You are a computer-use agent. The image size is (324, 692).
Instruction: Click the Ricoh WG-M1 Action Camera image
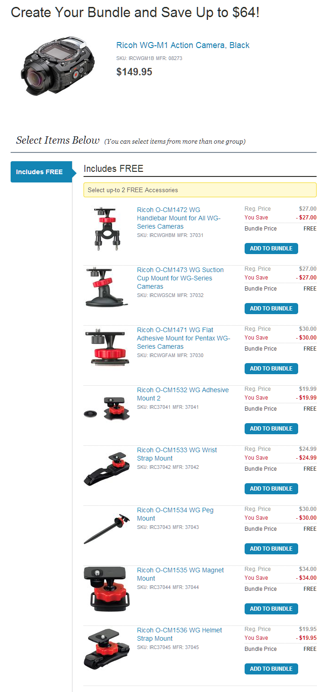coord(57,65)
